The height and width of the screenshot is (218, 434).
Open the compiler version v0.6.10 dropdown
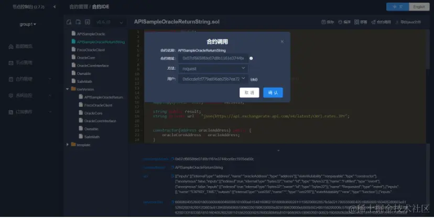(x=110, y=22)
